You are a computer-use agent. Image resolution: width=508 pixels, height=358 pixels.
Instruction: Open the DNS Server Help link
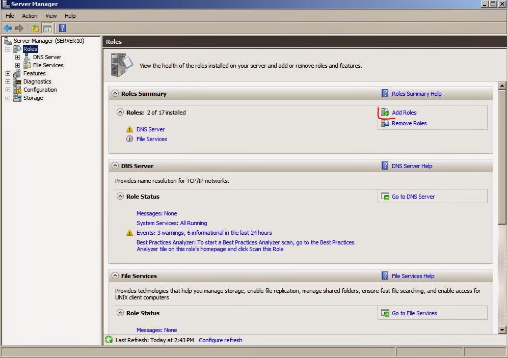point(412,166)
